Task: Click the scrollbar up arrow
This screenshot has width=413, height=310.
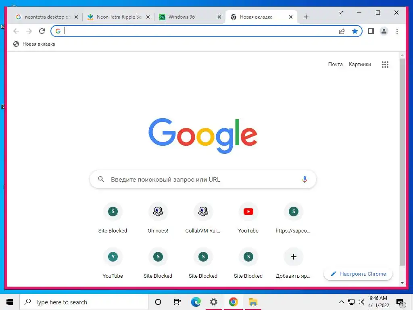Action: tap(402, 55)
